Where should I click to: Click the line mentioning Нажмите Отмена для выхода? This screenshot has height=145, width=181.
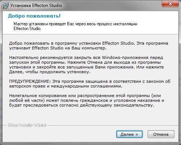tap(85, 62)
